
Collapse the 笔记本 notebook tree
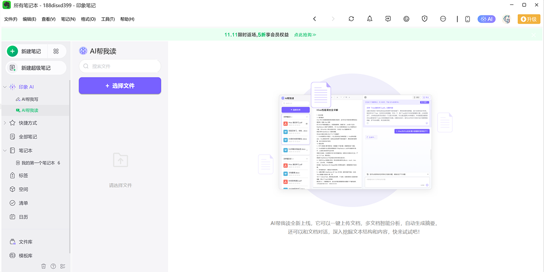tap(5, 151)
